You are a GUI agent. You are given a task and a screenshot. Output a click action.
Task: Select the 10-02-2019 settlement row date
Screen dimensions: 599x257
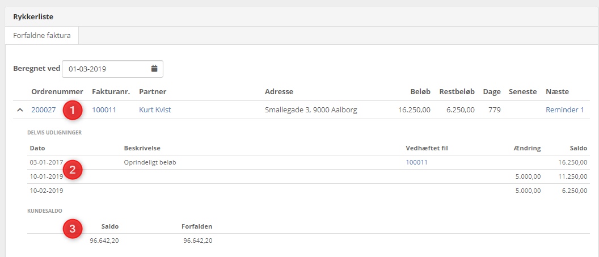click(x=46, y=191)
